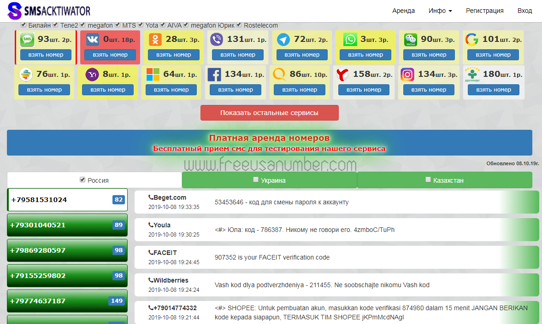
Task: Take a number for Telegram
Action: pos(302,54)
